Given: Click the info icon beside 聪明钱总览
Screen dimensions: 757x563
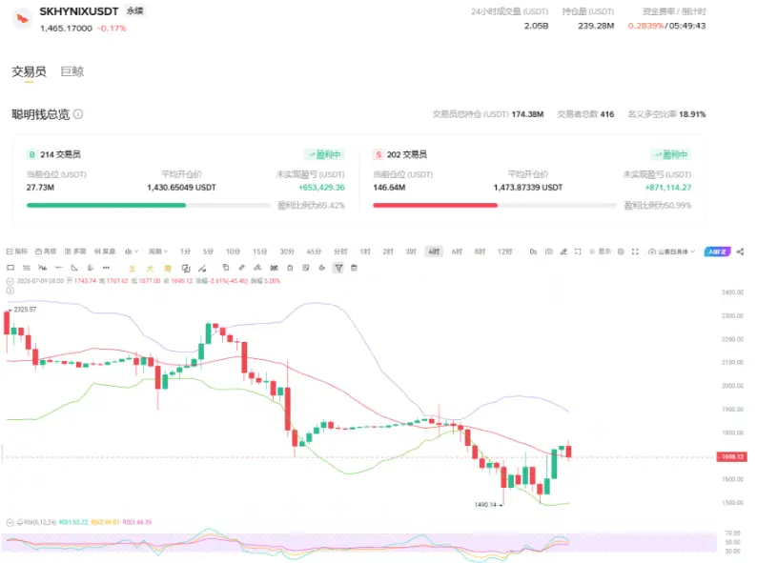Looking at the screenshot, I should [x=78, y=114].
